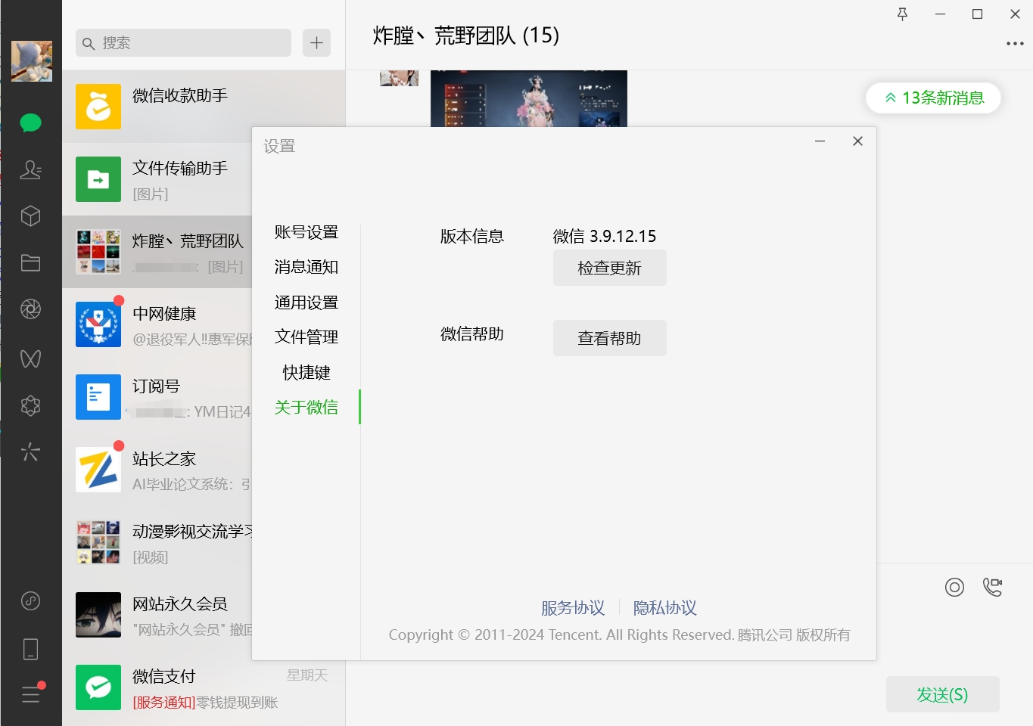Click the 文件传输助手 green folder icon
The width and height of the screenshot is (1033, 726).
click(98, 179)
